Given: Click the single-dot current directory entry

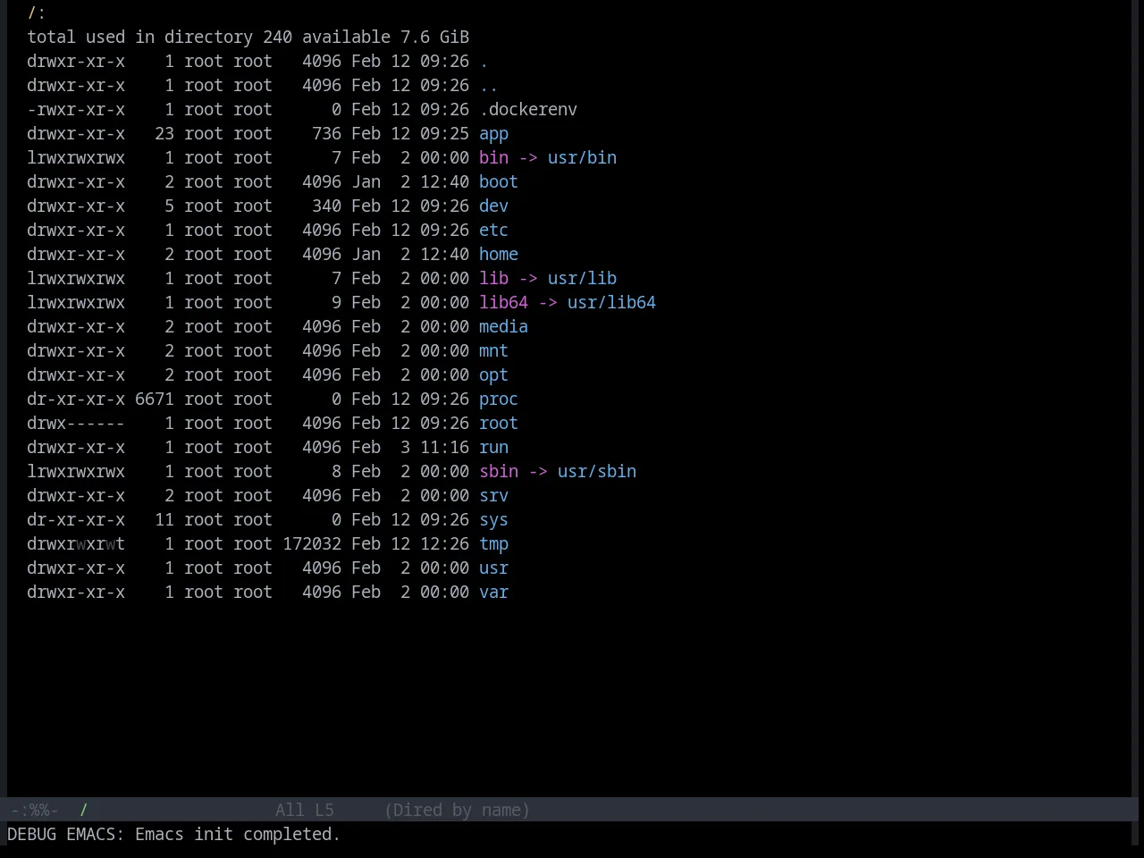Looking at the screenshot, I should click(484, 61).
